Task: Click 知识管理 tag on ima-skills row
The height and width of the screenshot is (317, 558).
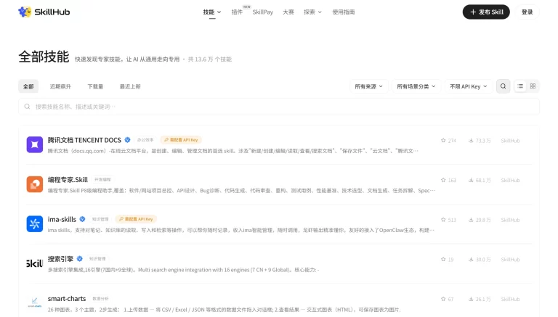Action: point(100,219)
